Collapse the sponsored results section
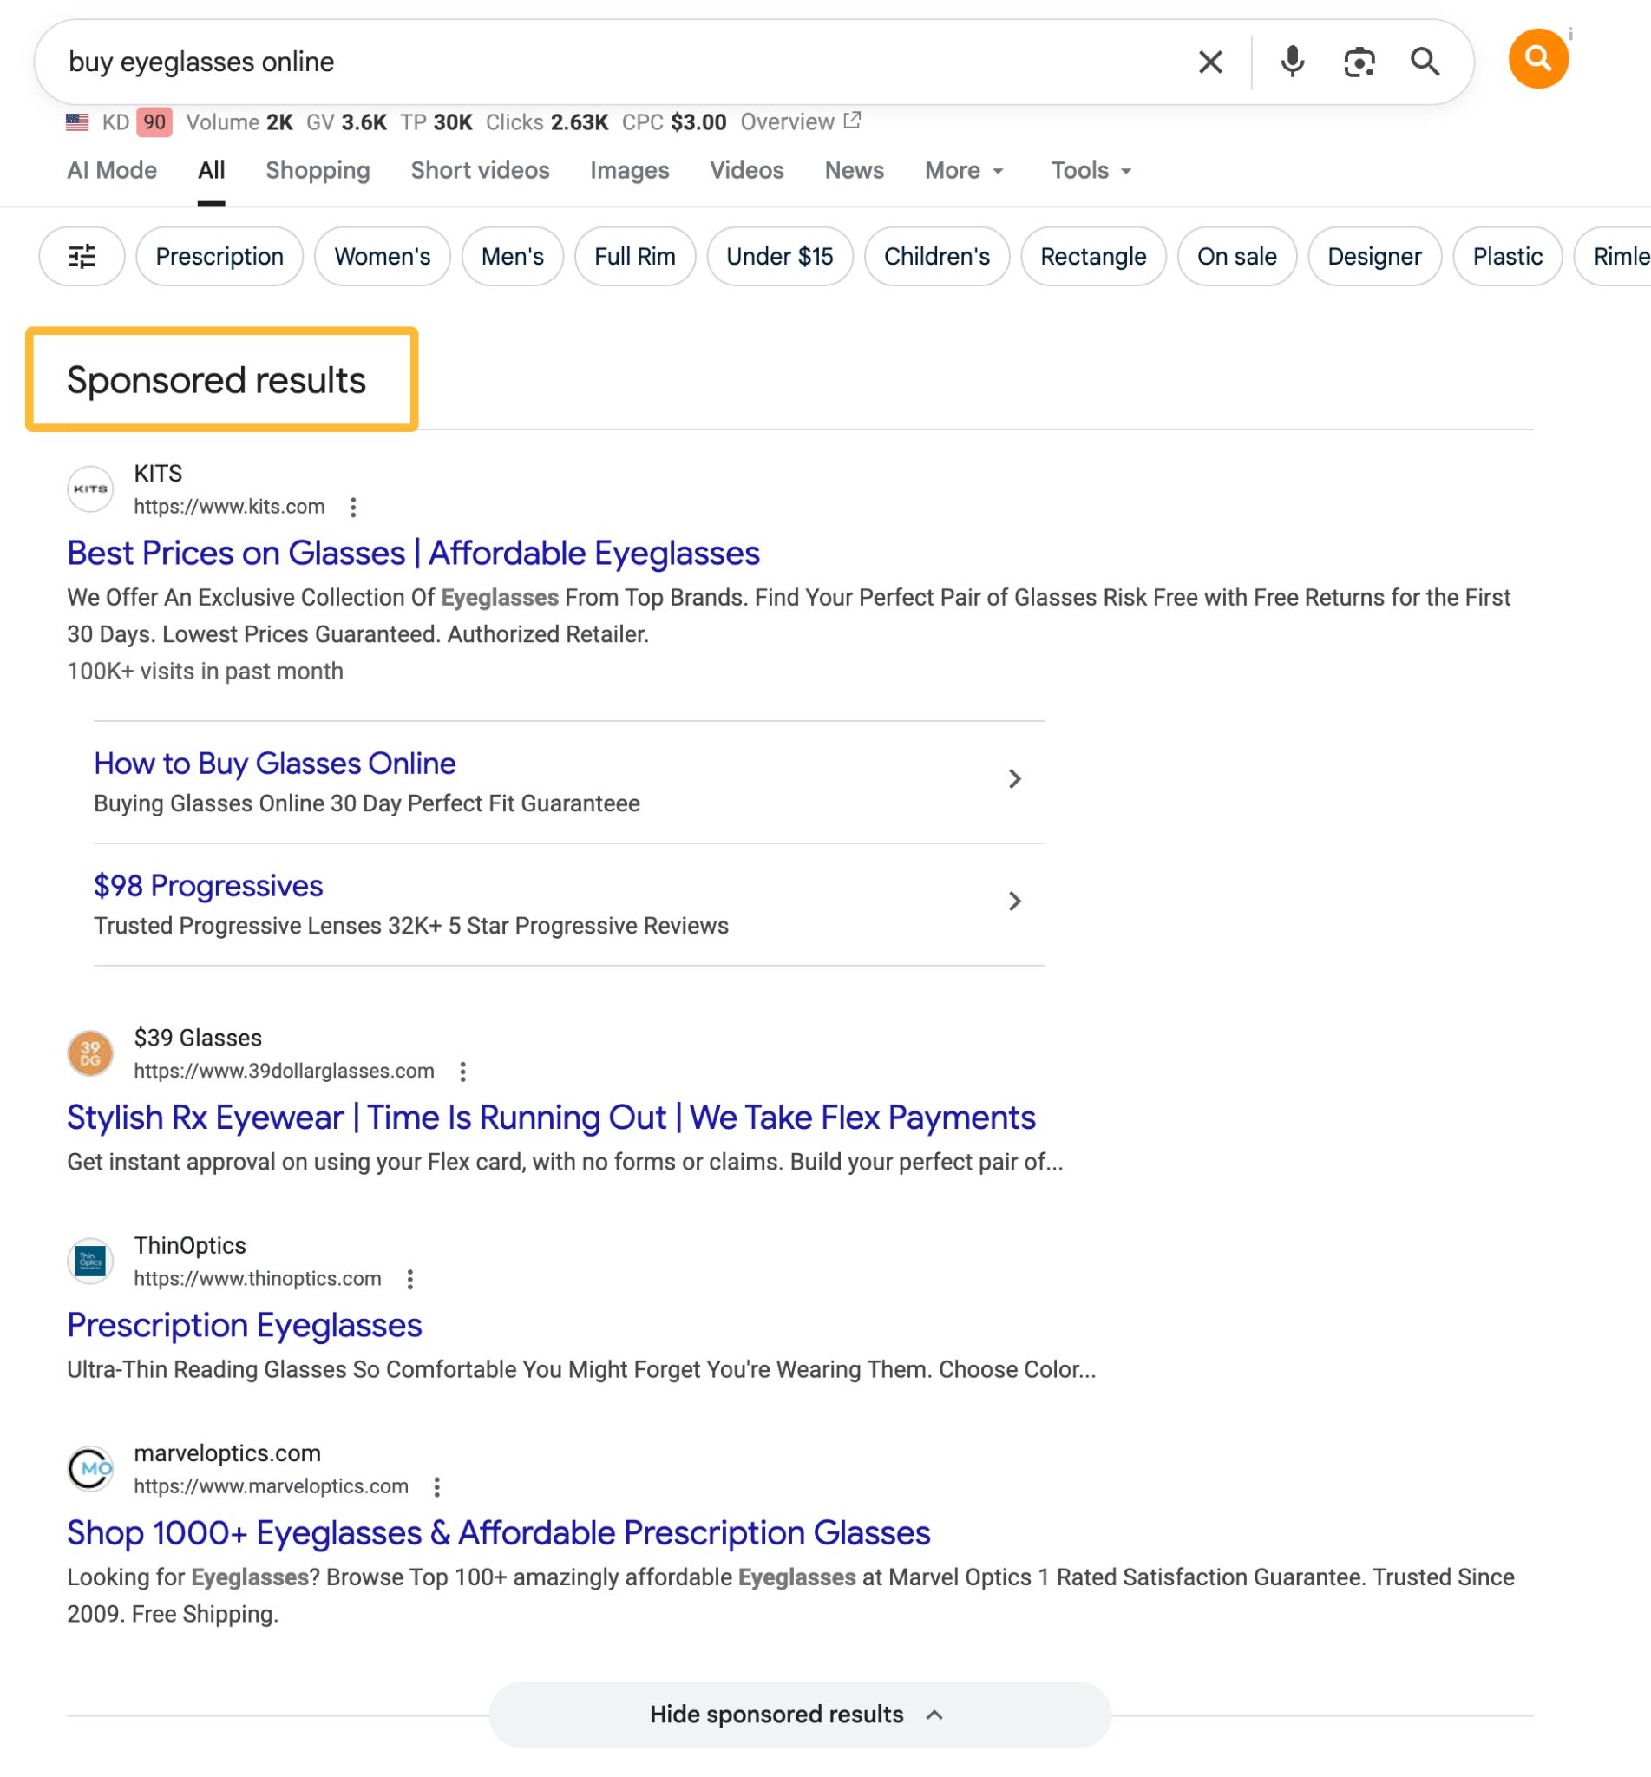This screenshot has height=1777, width=1651. (x=790, y=1714)
